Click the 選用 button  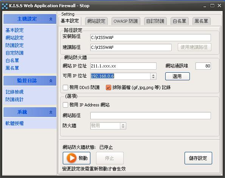click(x=177, y=76)
